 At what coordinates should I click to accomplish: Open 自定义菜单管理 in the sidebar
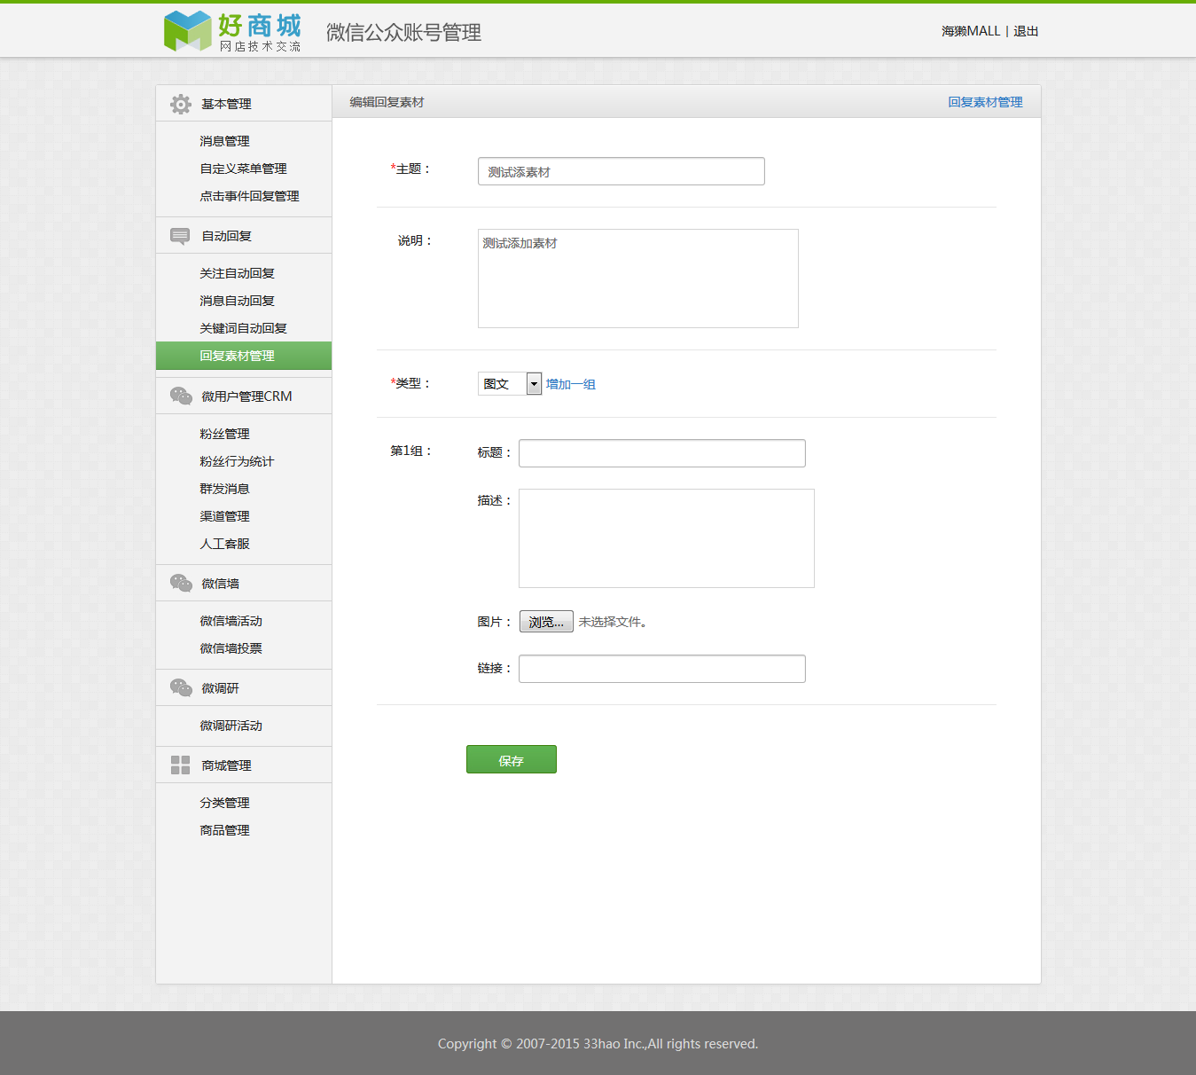(x=243, y=169)
